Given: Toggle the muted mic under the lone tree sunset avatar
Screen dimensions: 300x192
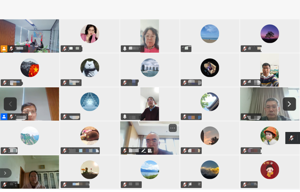Looking at the screenshot, I should tap(245, 49).
